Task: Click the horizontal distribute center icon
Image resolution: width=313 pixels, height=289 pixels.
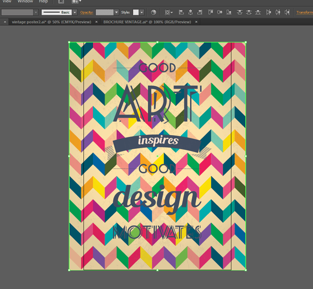Action: pyautogui.click(x=278, y=12)
